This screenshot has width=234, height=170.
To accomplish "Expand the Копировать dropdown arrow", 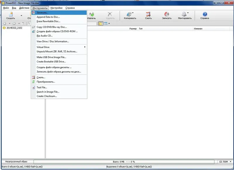I will pyautogui.click(x=133, y=13).
